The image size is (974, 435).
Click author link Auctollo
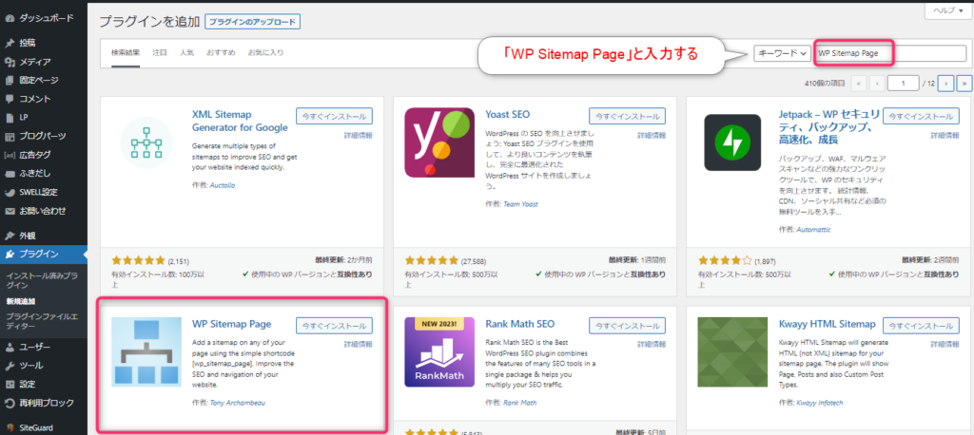[x=223, y=185]
